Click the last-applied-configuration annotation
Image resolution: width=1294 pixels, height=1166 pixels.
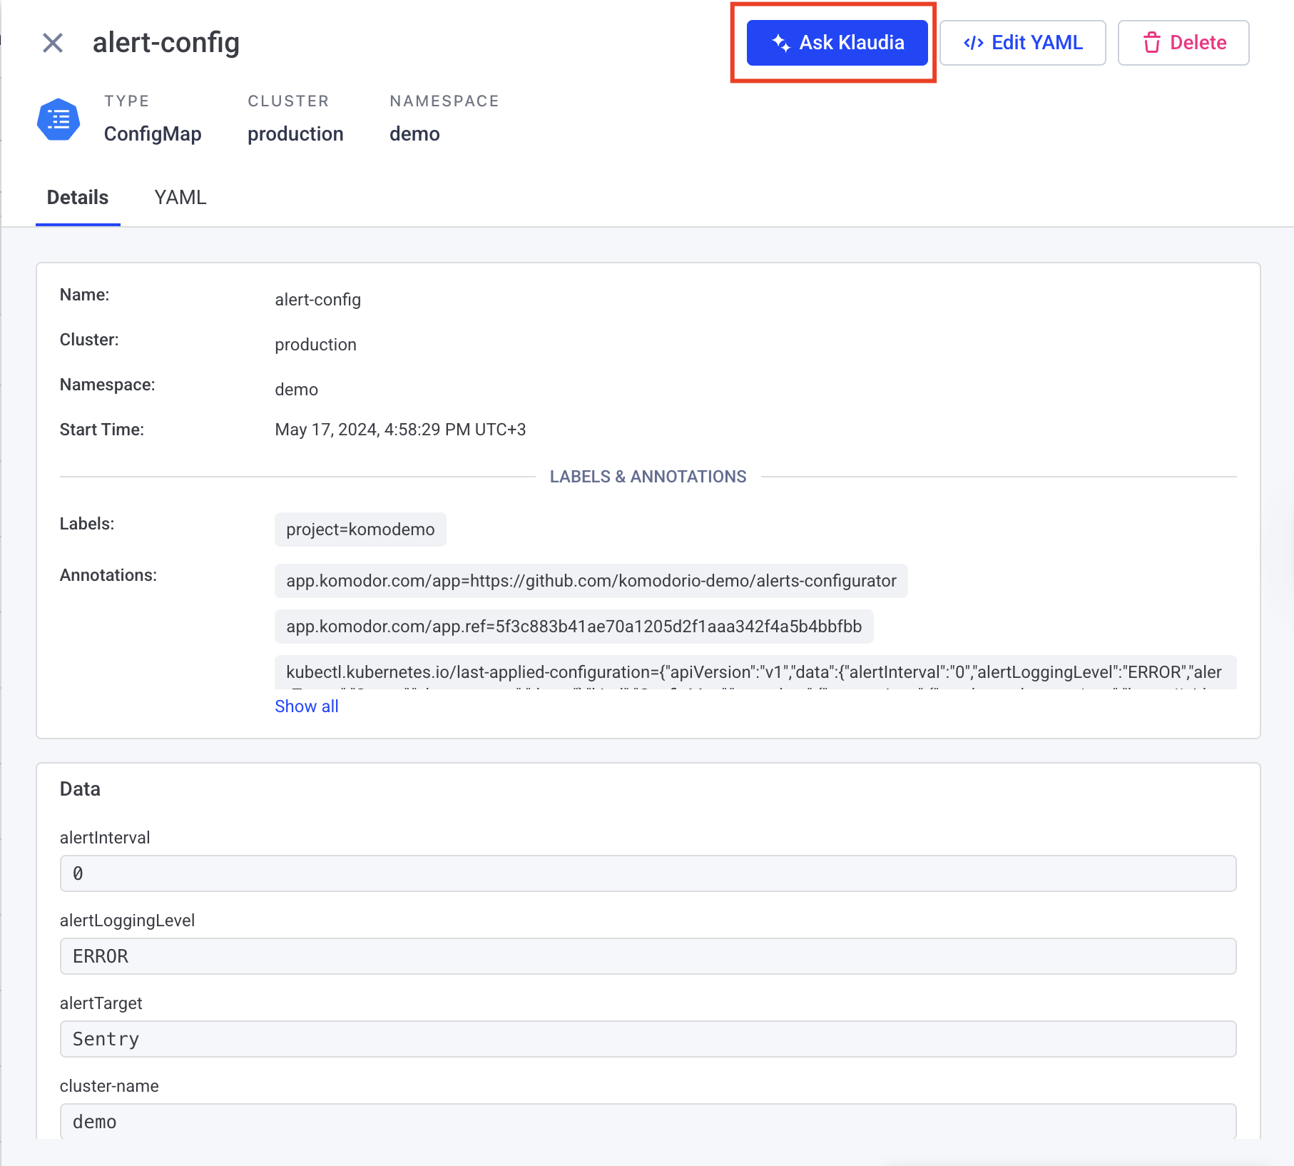click(754, 672)
